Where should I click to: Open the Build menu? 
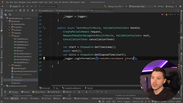click(x=41, y=2)
